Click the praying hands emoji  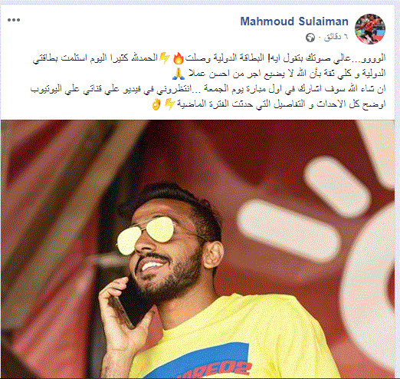179,74
